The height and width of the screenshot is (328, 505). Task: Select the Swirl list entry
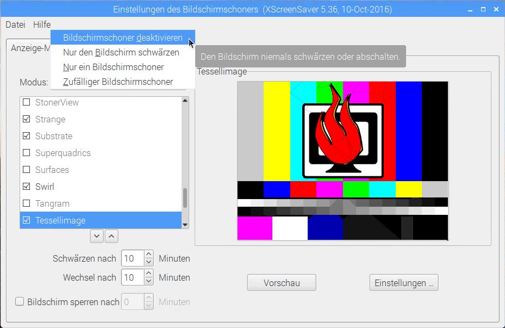pos(101,187)
